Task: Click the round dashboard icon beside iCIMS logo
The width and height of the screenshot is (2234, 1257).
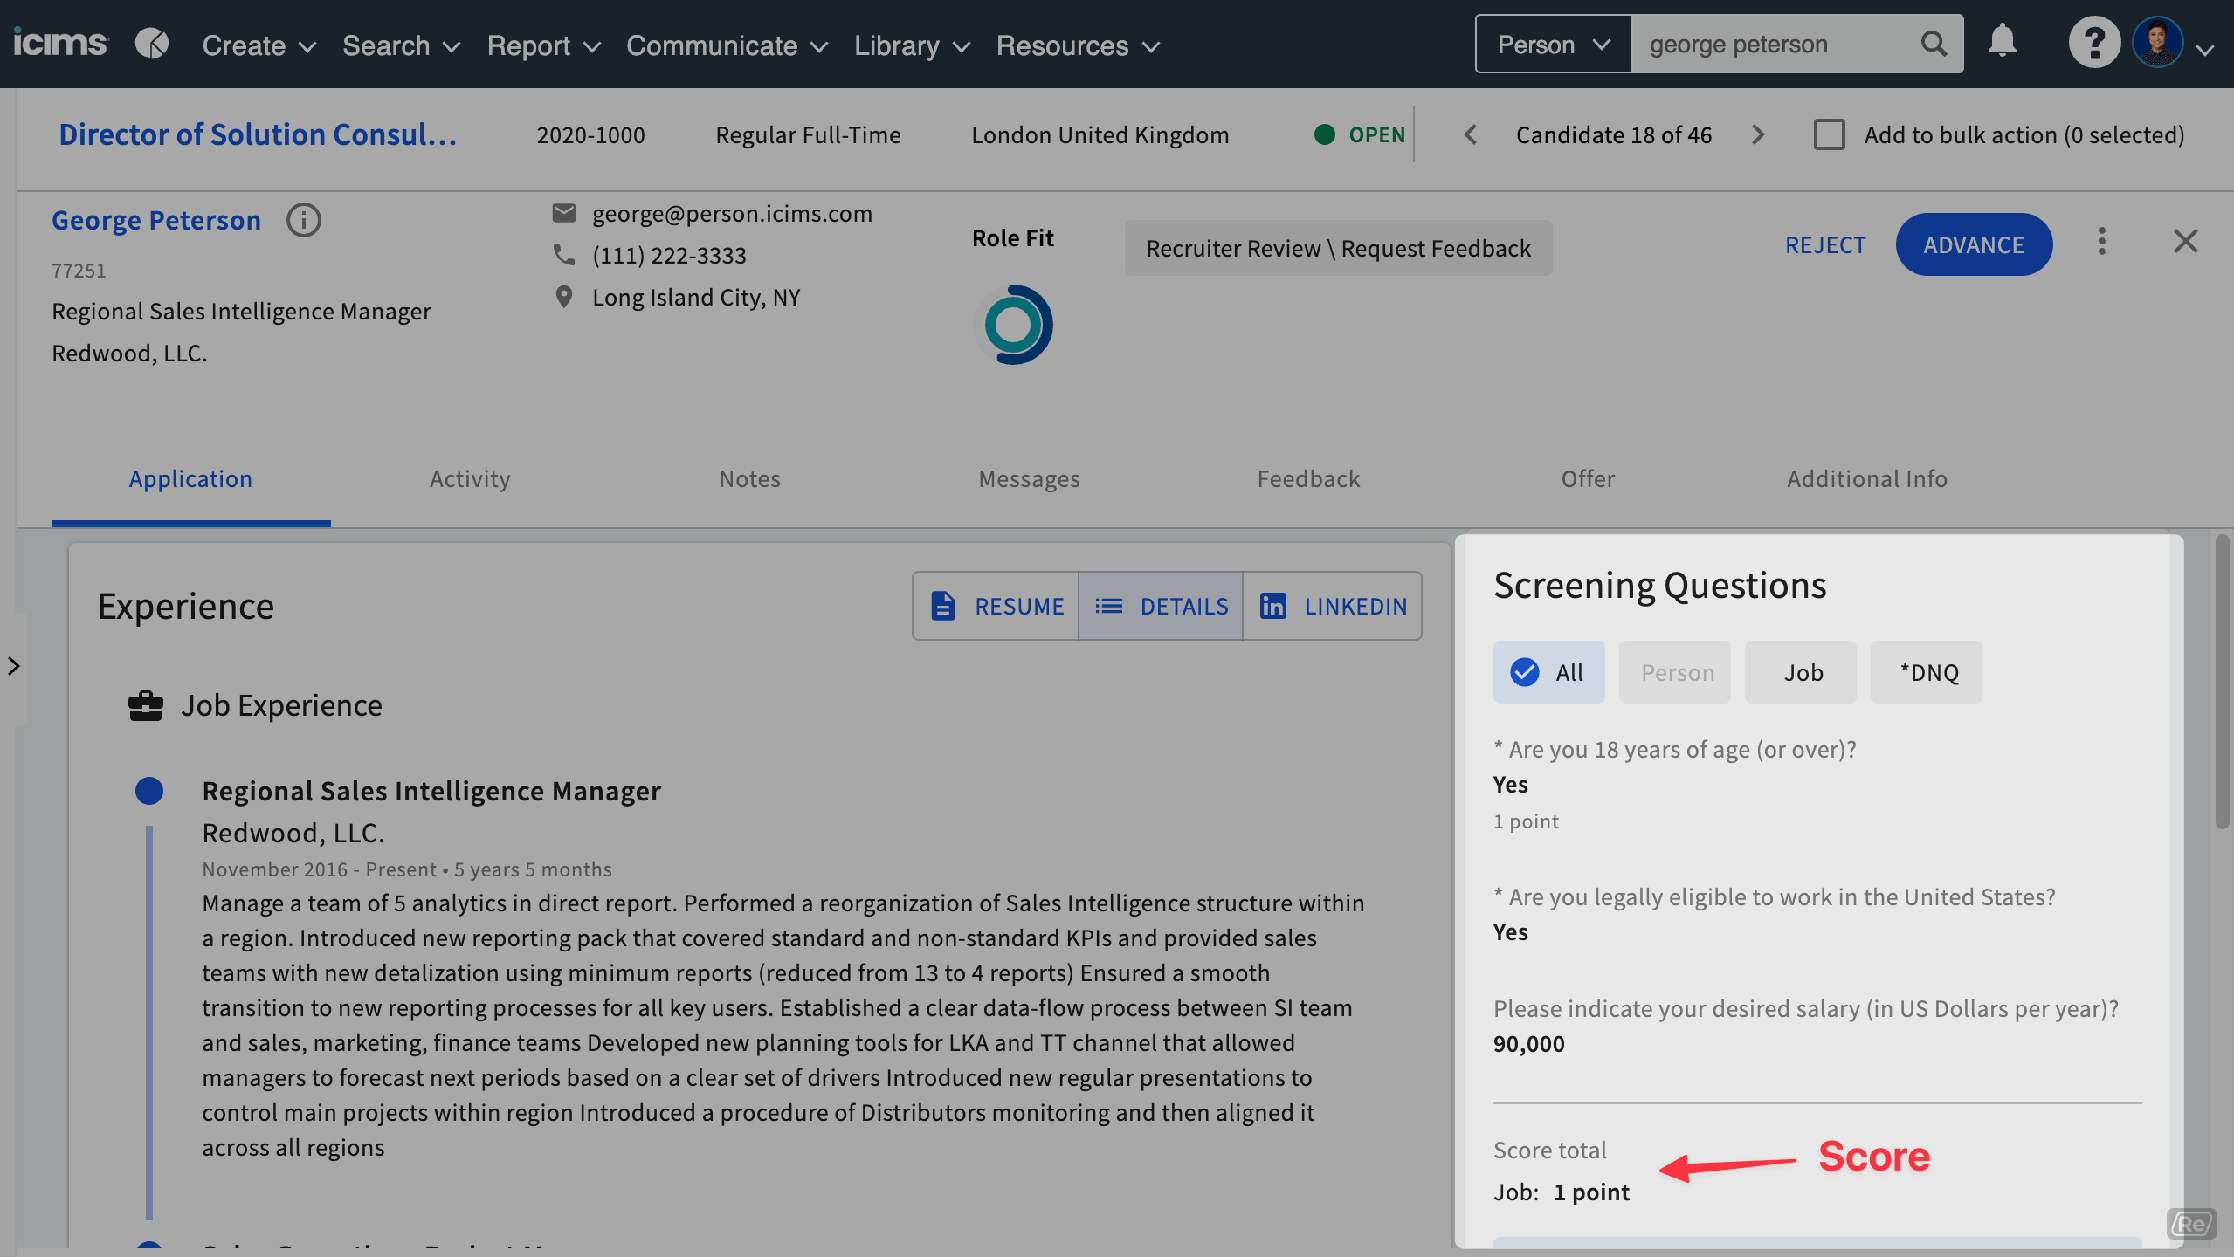Action: (152, 43)
